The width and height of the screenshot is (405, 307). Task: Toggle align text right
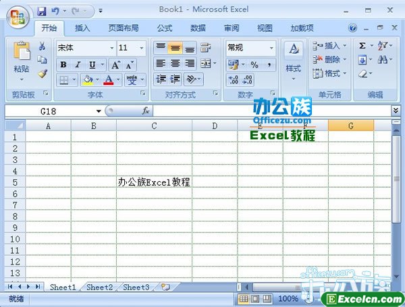tap(190, 63)
